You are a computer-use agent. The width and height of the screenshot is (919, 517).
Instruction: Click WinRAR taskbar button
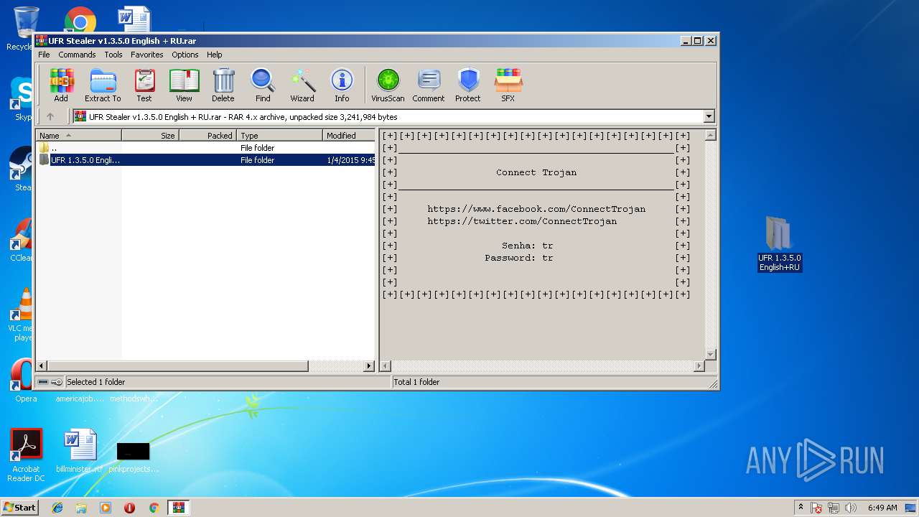178,508
